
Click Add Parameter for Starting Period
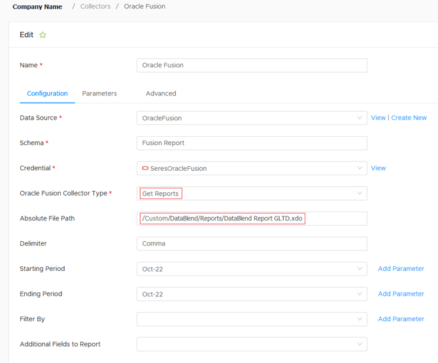tap(401, 269)
